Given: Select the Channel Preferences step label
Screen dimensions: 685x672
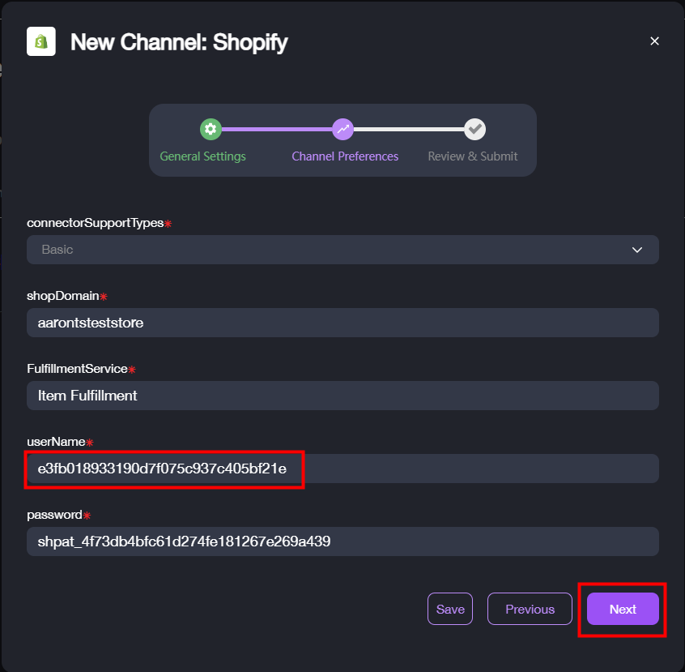Looking at the screenshot, I should 345,156.
